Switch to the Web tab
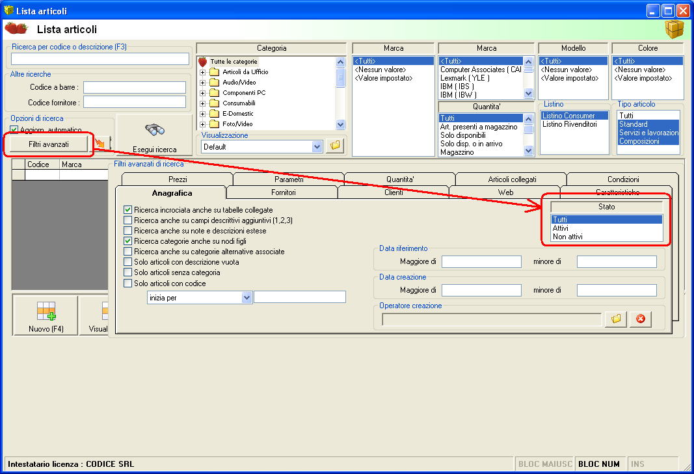Viewport: 694px width, 474px height. click(505, 192)
